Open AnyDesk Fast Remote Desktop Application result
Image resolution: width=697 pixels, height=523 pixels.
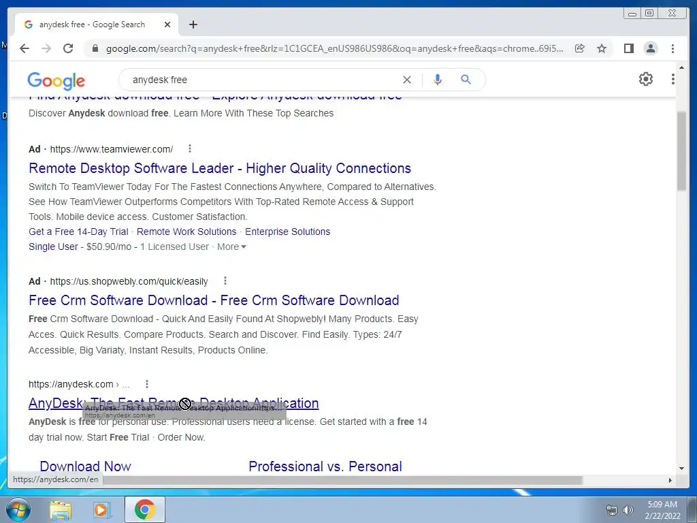(x=174, y=403)
